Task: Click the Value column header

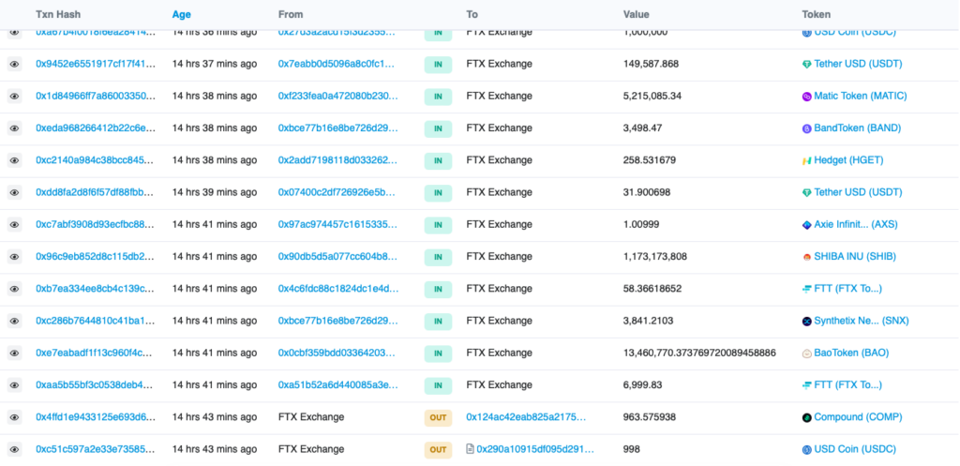Action: coord(637,14)
